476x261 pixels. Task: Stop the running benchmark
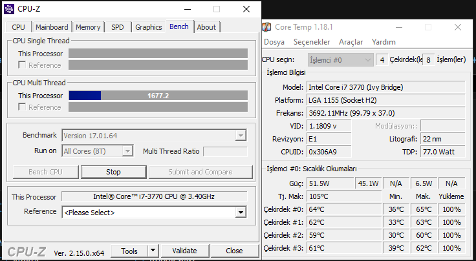pyautogui.click(x=114, y=172)
